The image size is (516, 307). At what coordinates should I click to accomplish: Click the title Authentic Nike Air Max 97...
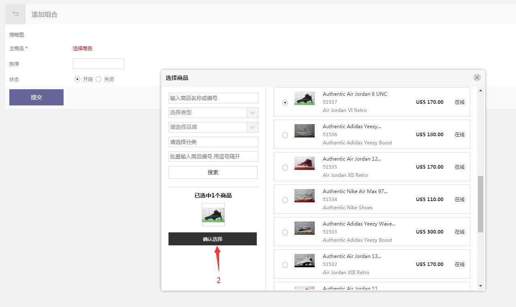click(355, 191)
